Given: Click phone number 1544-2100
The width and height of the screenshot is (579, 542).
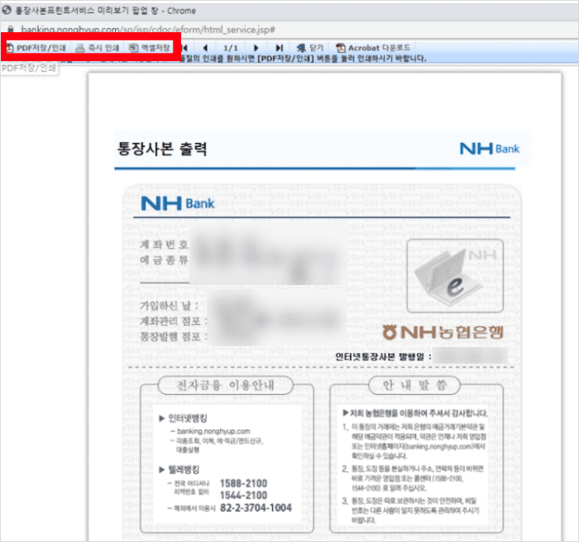Looking at the screenshot, I should tap(244, 495).
